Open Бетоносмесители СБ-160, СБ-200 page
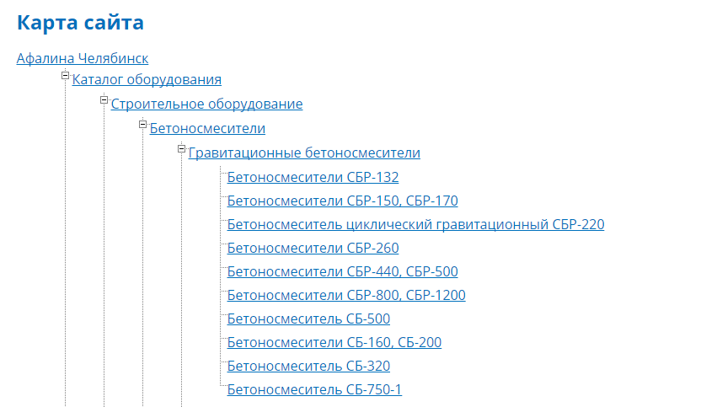Image resolution: width=717 pixels, height=407 pixels. pos(334,342)
